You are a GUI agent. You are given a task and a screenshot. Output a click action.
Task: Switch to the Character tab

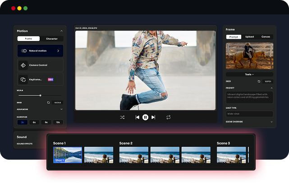[51, 39]
